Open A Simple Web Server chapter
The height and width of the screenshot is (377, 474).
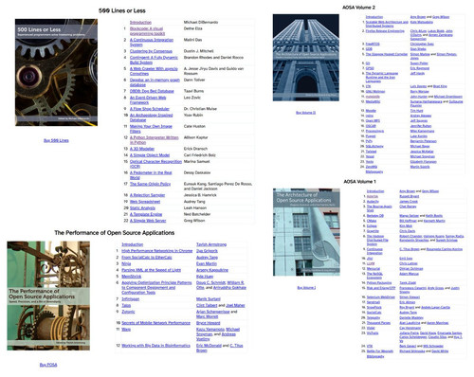[x=148, y=221]
